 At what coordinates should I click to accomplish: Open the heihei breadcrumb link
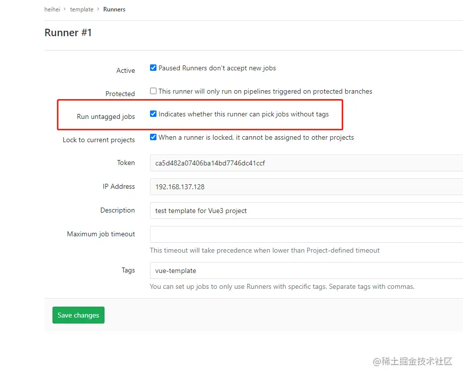point(52,9)
